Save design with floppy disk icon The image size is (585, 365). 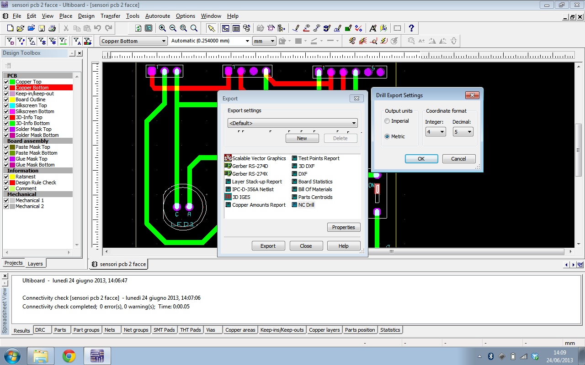click(x=42, y=28)
